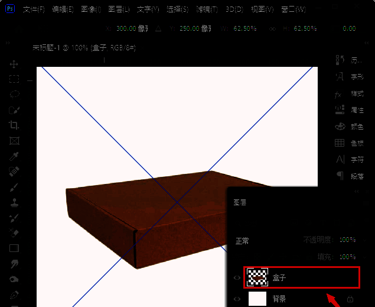Screen dimensions: 375x307
Task: Click the 盒子 layer thumbnail
Action: (x=257, y=277)
